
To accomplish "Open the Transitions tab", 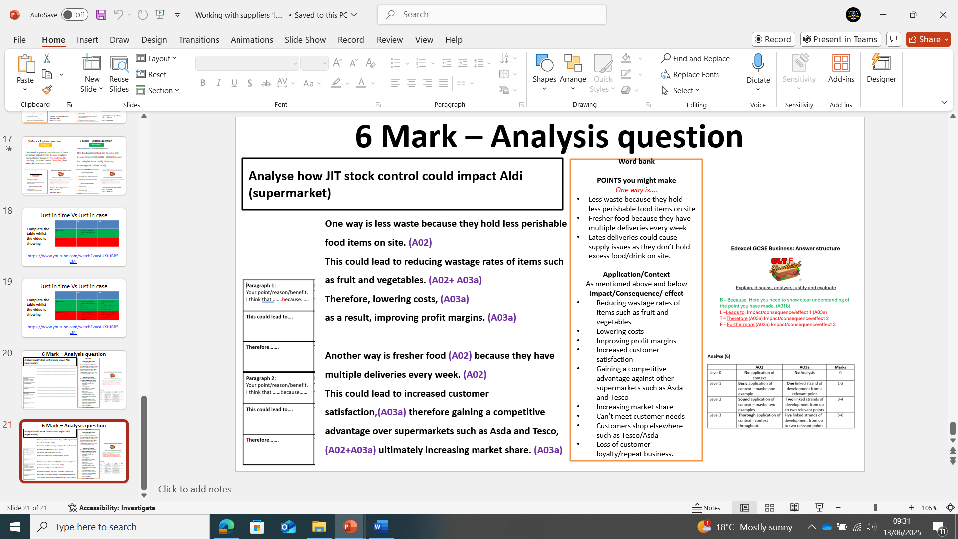I will coord(199,40).
